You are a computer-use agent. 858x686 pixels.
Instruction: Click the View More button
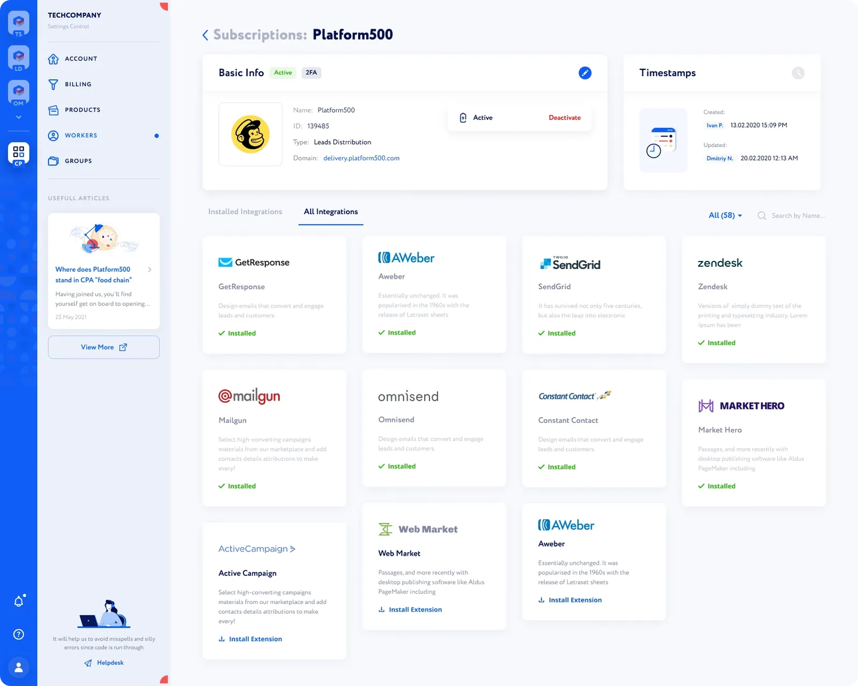103,347
